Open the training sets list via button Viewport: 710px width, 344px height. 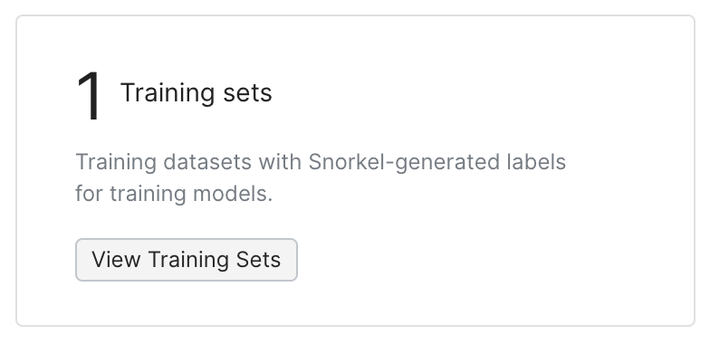pos(187,260)
